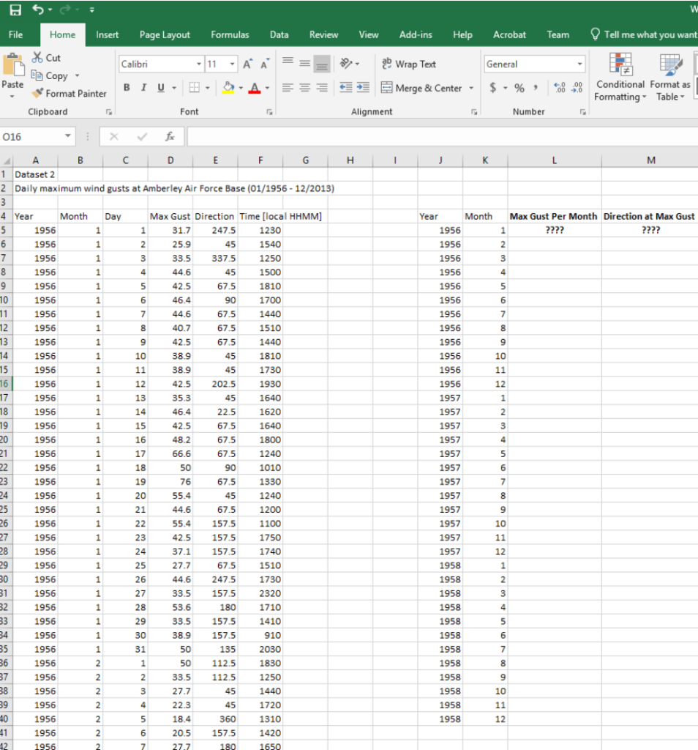Apply Comma Style
The height and width of the screenshot is (750, 698).
point(536,88)
